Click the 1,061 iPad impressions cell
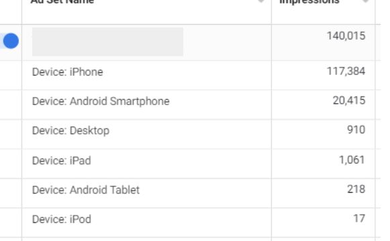The height and width of the screenshot is (241, 390). pos(352,160)
